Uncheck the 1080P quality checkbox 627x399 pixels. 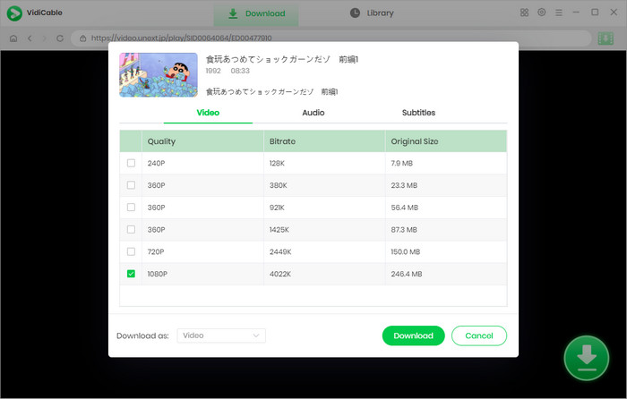[132, 274]
